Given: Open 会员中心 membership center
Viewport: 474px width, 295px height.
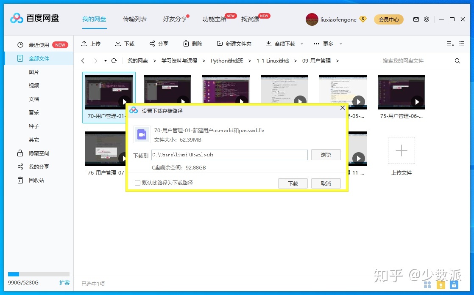Looking at the screenshot, I should tap(389, 19).
